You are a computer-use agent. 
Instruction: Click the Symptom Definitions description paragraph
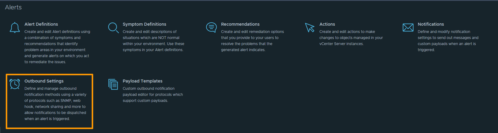pyautogui.click(x=153, y=41)
